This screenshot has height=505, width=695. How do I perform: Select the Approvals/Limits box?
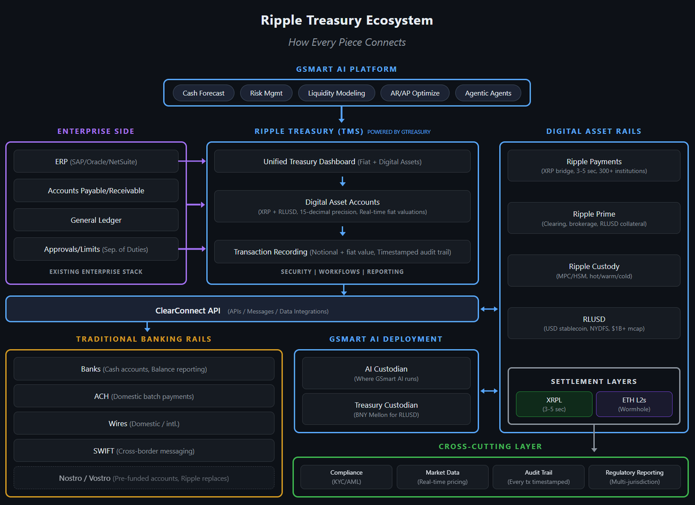pos(96,249)
